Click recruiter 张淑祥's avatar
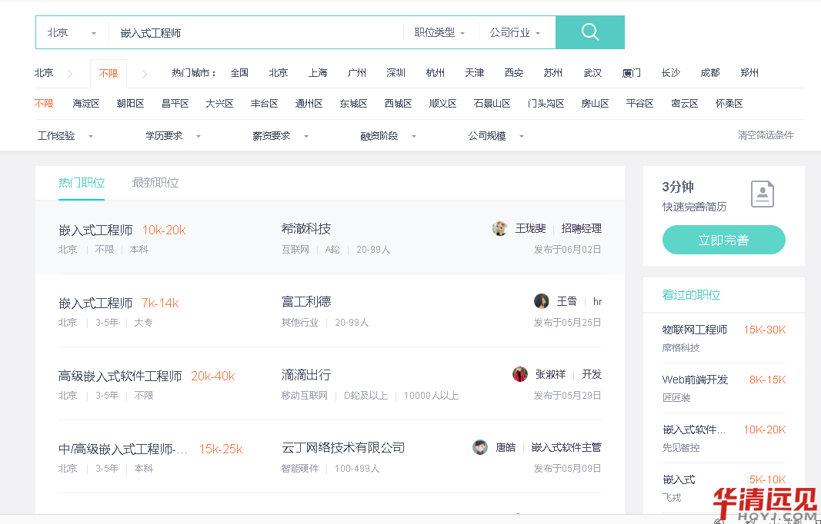This screenshot has height=524, width=821. [x=520, y=374]
